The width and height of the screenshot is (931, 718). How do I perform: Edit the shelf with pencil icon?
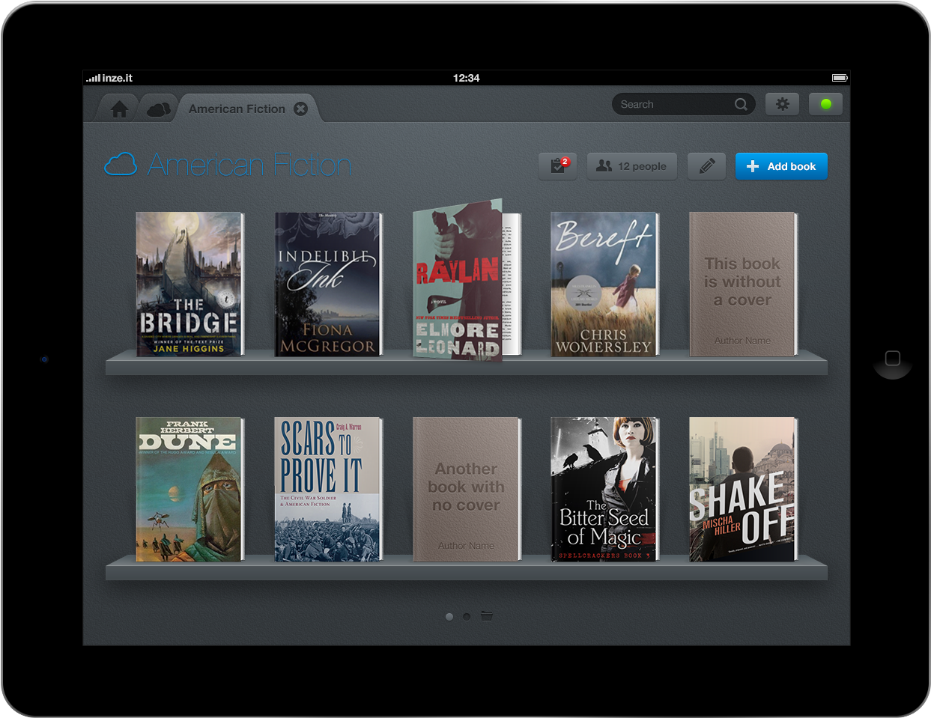[x=706, y=166]
